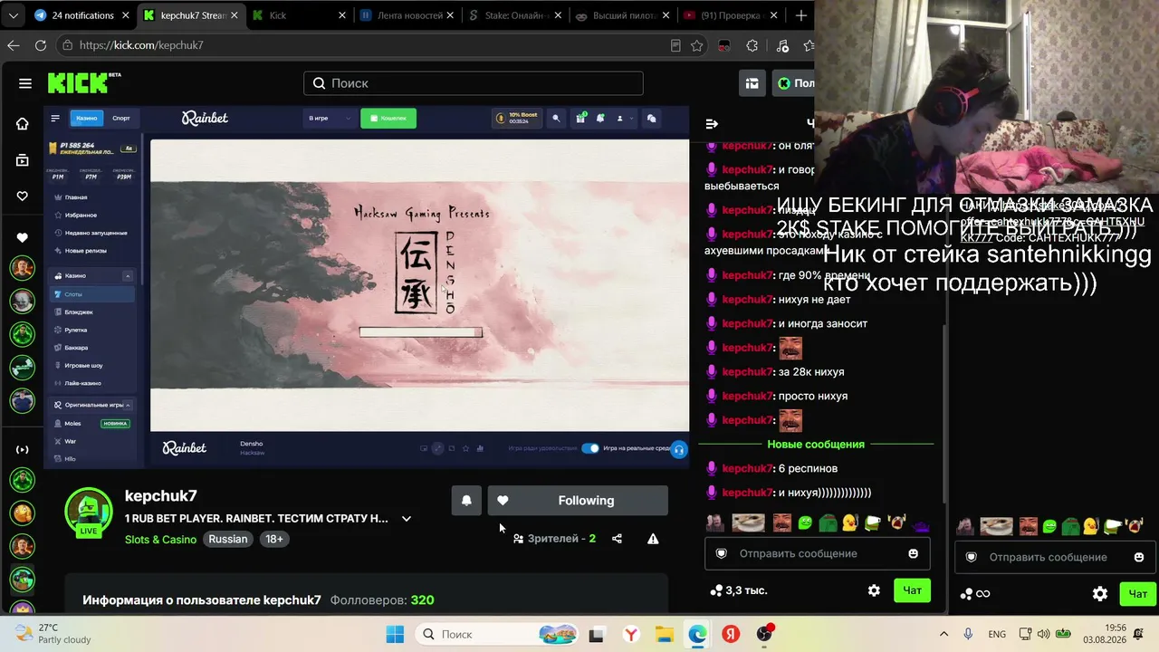Toggle real money play switch
Screen dimensions: 1159x652
(x=590, y=448)
